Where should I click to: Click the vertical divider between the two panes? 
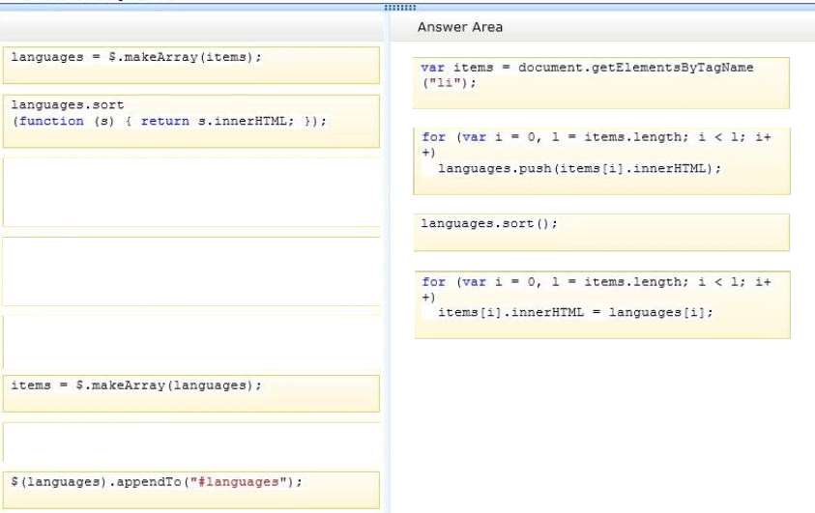(x=388, y=260)
